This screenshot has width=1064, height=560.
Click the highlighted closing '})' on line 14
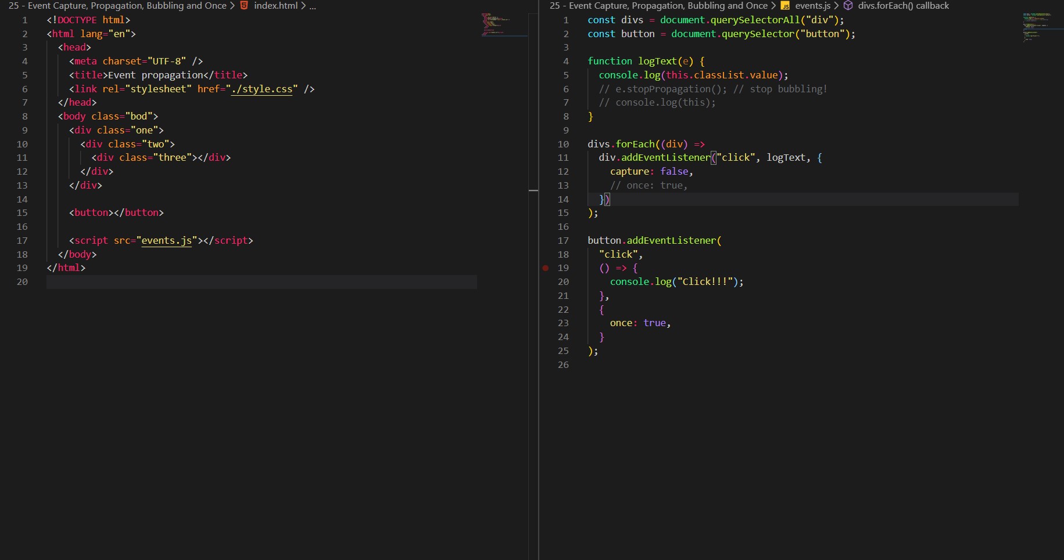(x=604, y=199)
